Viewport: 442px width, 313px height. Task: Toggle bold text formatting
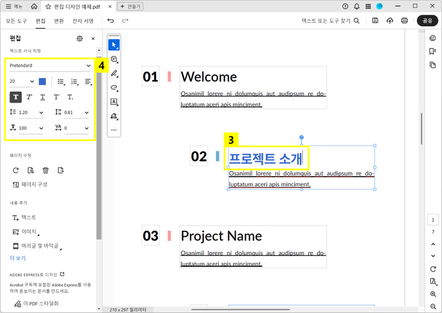coord(16,97)
